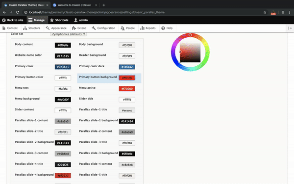
Task: Expand the Color set dropdown
Action: tap(68, 34)
